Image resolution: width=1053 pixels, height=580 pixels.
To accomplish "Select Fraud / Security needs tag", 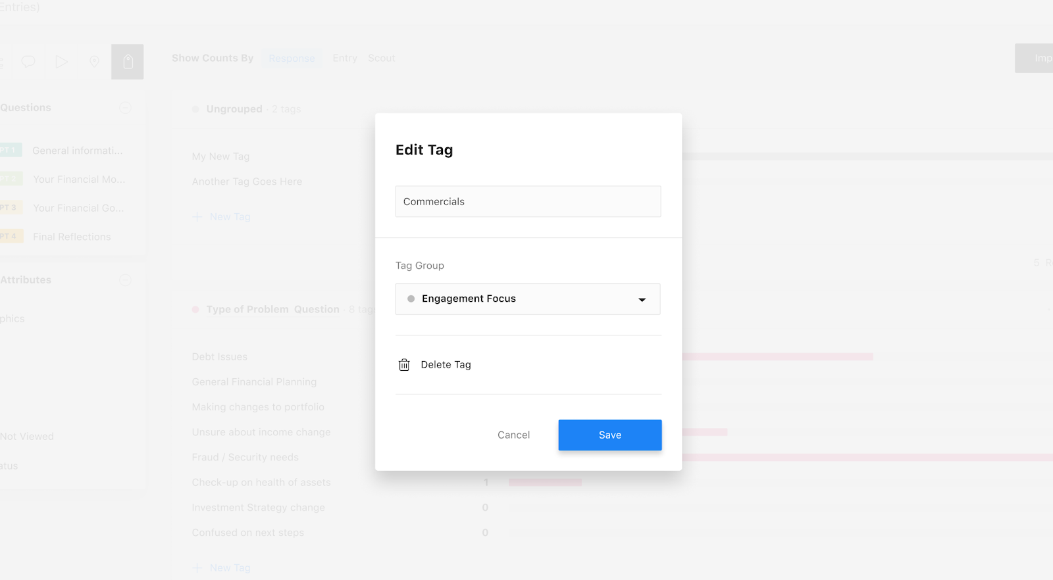I will pos(245,457).
